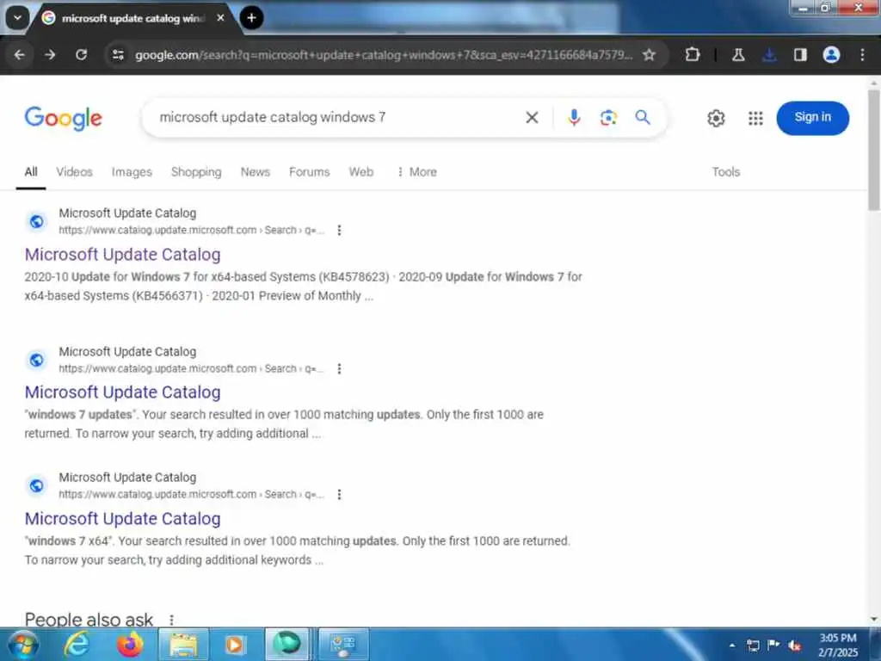Expand the More search filters
Image resolution: width=881 pixels, height=661 pixels.
pyautogui.click(x=417, y=172)
